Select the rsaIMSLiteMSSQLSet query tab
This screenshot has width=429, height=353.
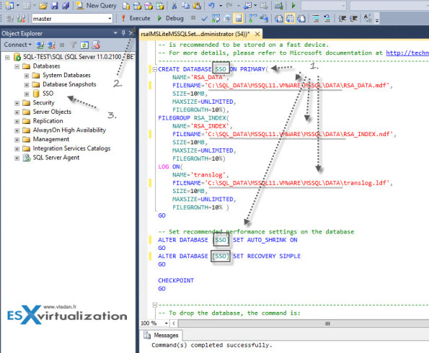(195, 34)
